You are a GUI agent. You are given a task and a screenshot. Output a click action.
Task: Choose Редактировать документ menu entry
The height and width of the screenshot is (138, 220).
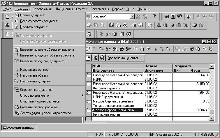tap(49, 21)
